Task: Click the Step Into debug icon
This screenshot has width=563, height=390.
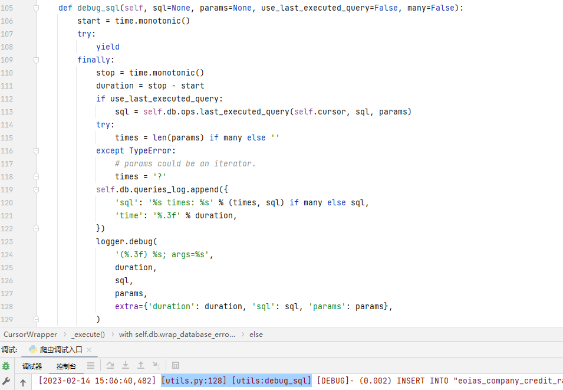Action: [x=126, y=366]
